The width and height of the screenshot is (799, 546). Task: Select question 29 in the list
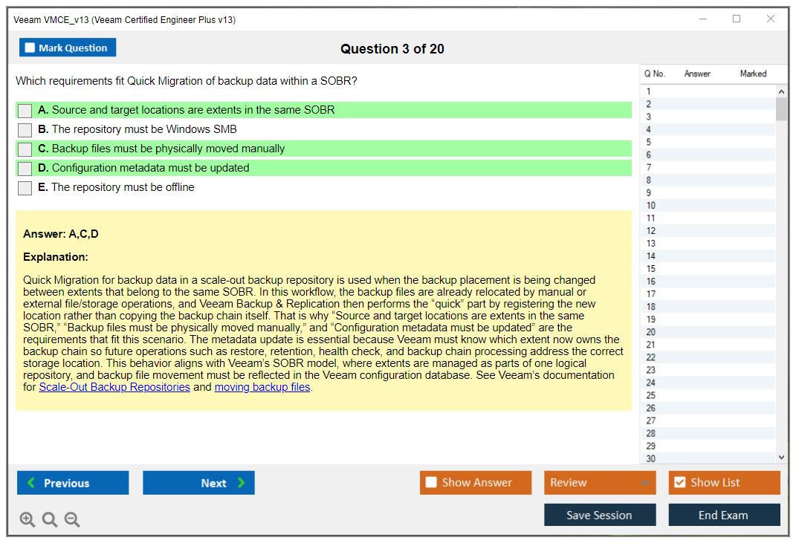pyautogui.click(x=708, y=446)
